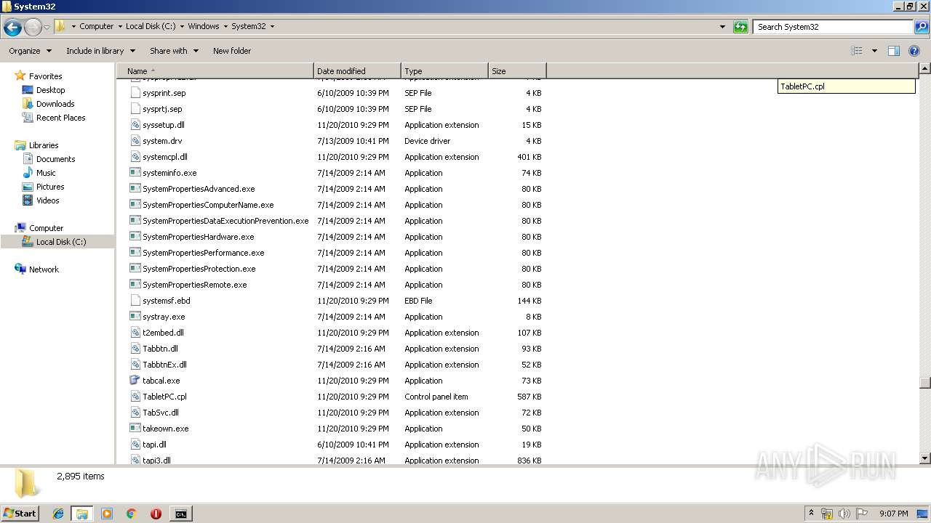The image size is (931, 523).
Task: Select the systray.exe file icon
Action: (135, 317)
